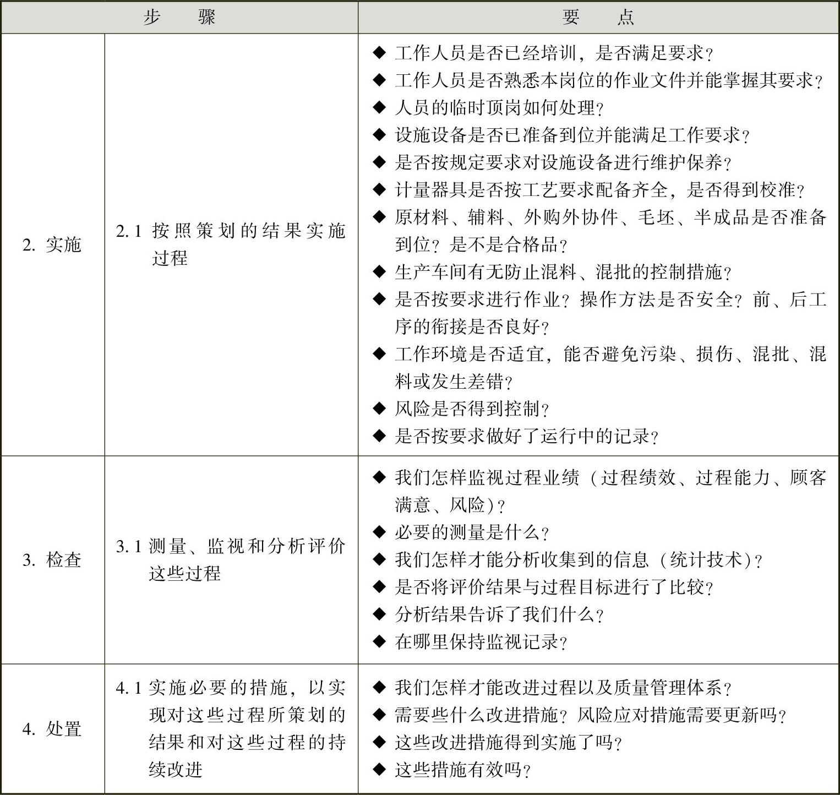Click the "2.1 按照策划的结果实施过程" cell text
Screen dimensions: 840x795
pos(231,244)
